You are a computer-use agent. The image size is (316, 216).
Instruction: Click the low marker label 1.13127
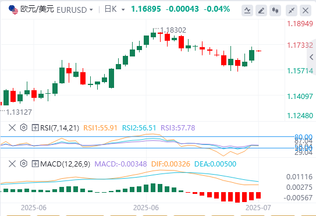click(x=19, y=112)
